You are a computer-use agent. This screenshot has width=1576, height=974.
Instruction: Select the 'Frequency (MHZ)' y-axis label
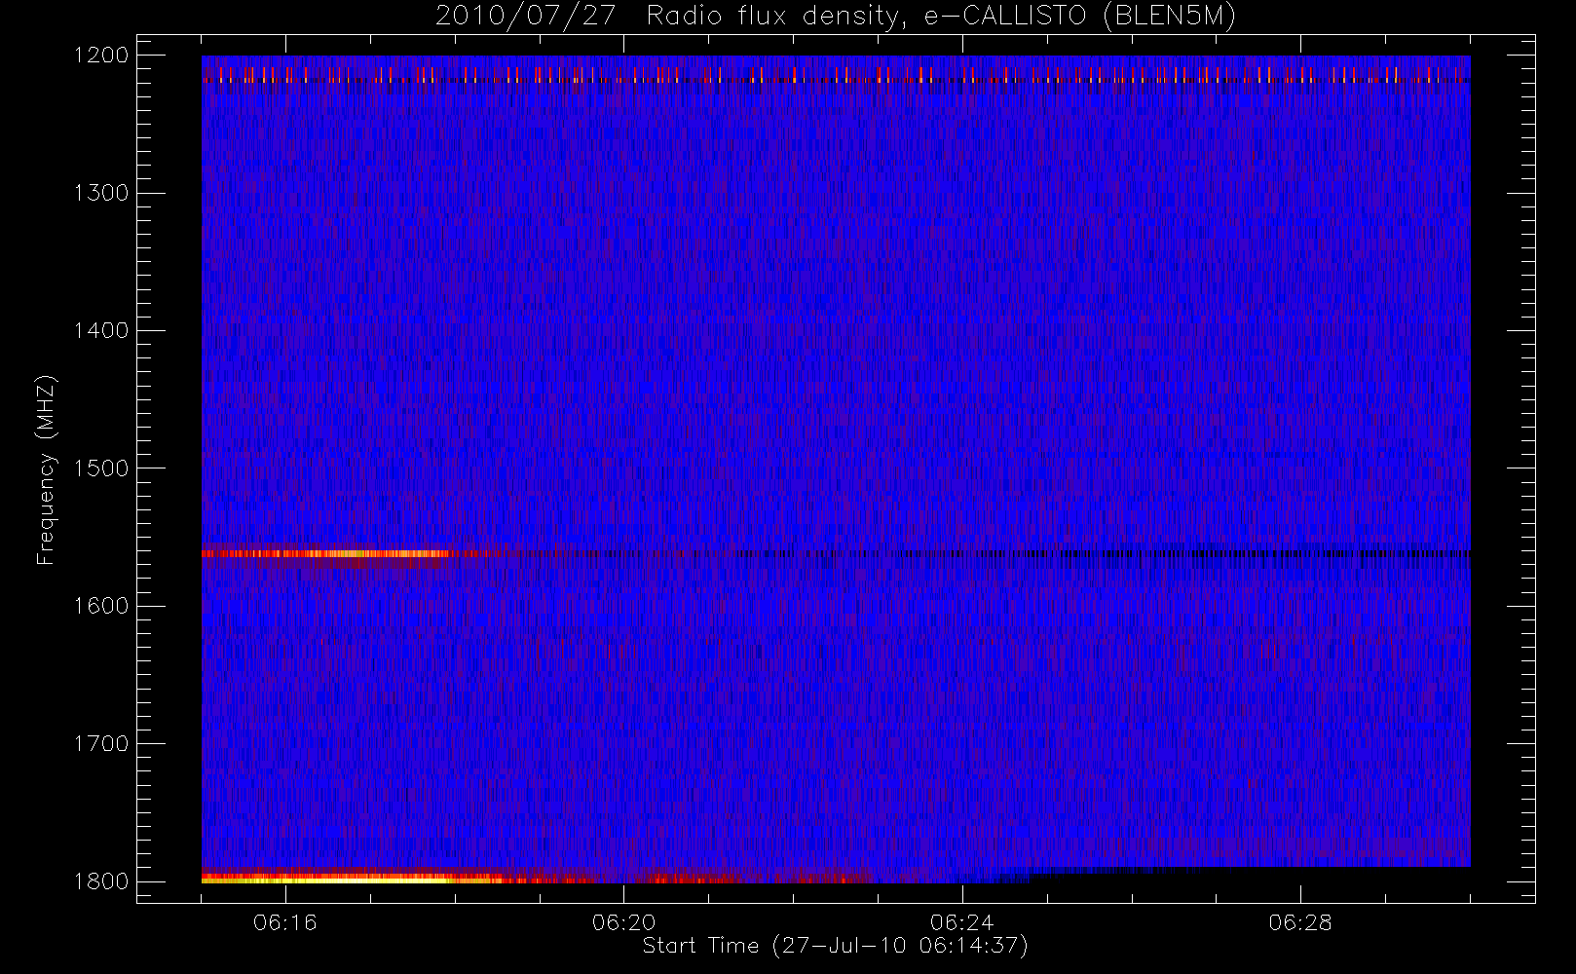(46, 469)
